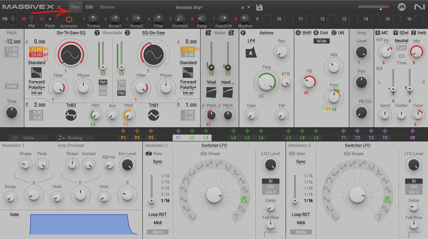Click the P1 modulation drag handle icon
Screen dimensions: 428x239
pos(123,131)
